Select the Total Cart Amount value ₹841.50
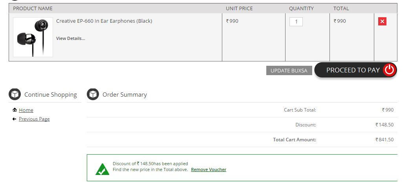The width and height of the screenshot is (410, 182). point(384,140)
